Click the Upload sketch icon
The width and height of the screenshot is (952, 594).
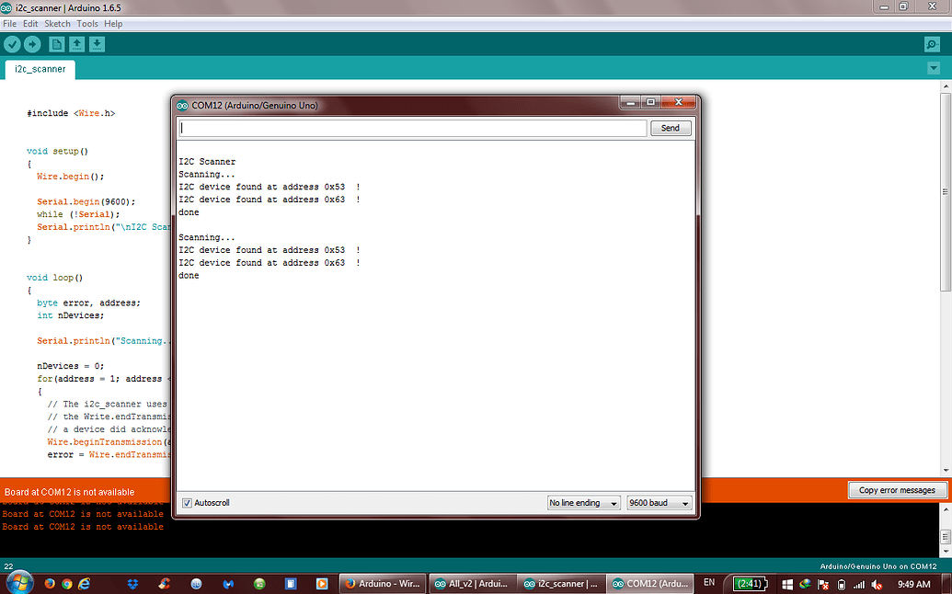32,43
